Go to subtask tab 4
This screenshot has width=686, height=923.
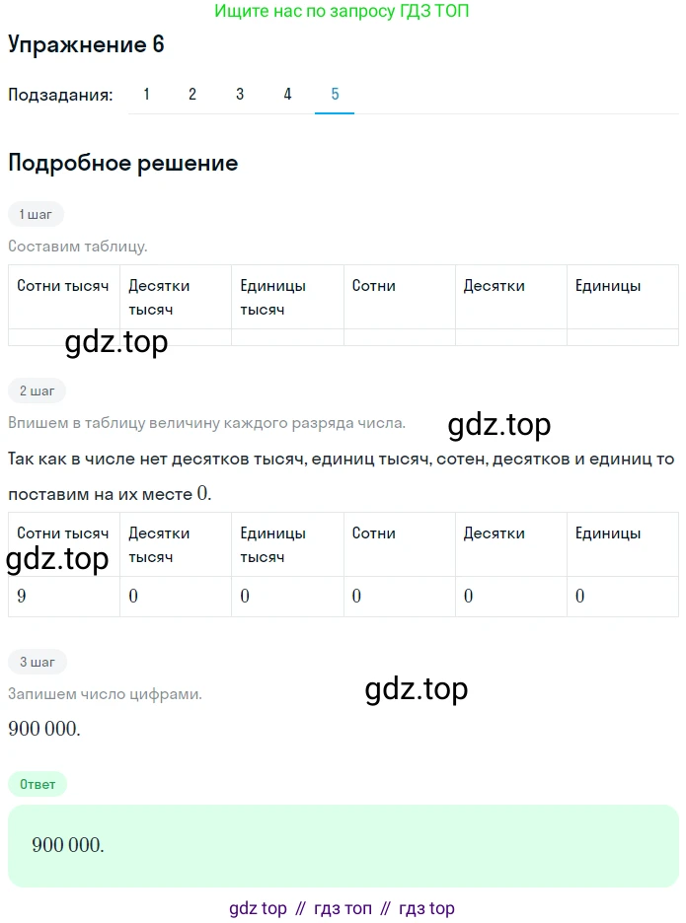click(287, 95)
